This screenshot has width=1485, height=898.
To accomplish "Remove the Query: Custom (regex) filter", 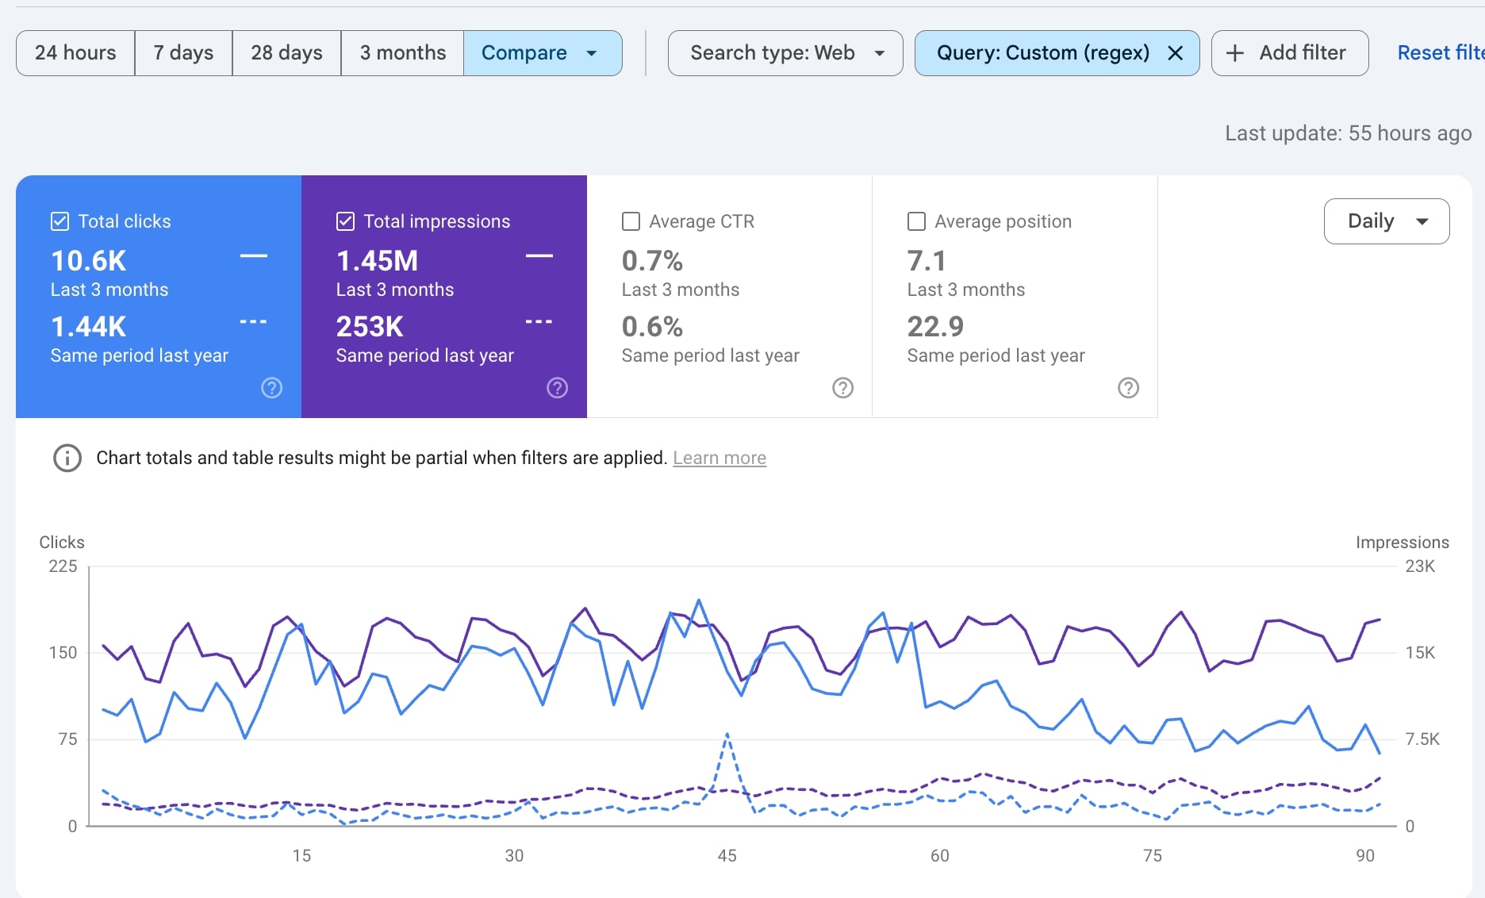I will [1176, 53].
